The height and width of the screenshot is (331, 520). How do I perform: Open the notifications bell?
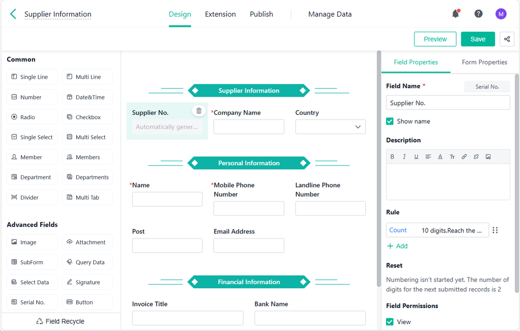[x=456, y=14]
